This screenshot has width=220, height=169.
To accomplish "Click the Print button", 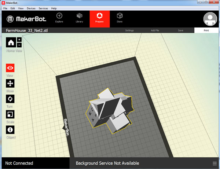I will (x=206, y=30).
